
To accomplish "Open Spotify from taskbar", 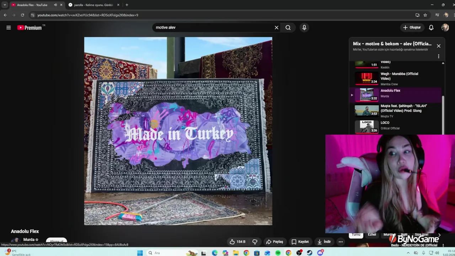I will tap(278, 253).
